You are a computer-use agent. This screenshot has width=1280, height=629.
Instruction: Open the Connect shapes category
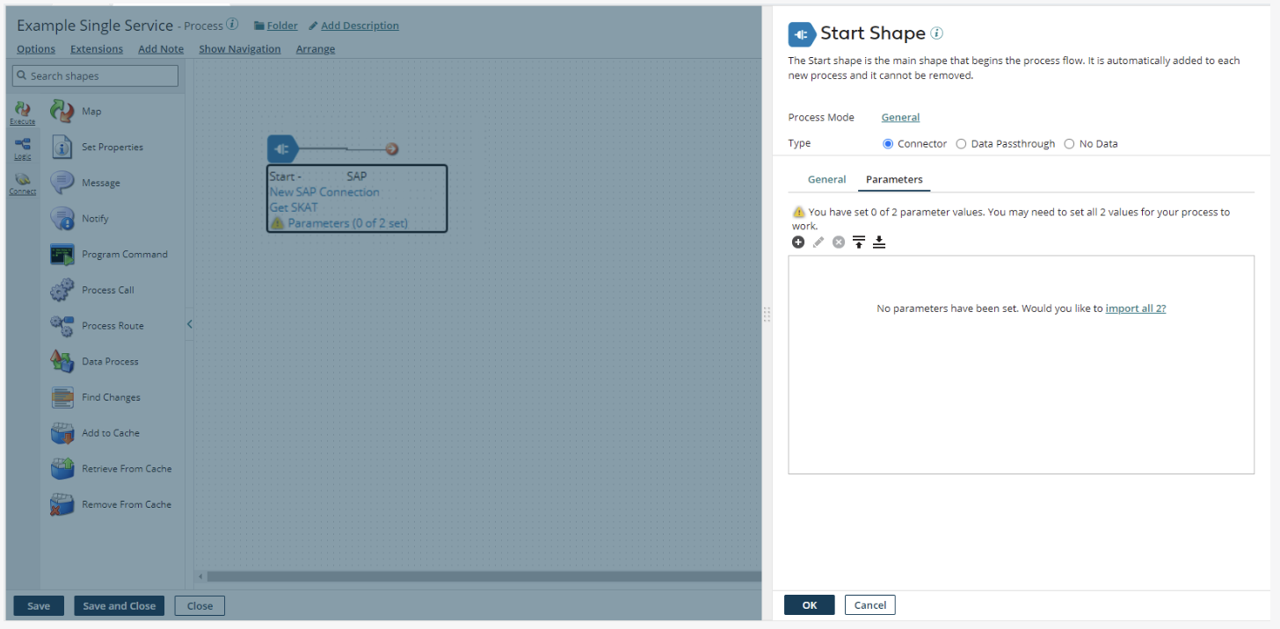(x=23, y=184)
